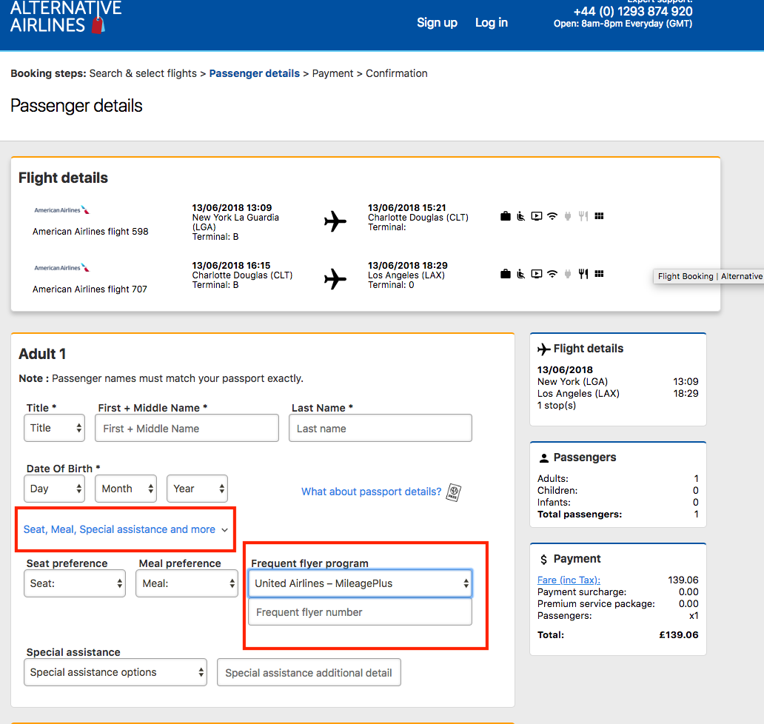The width and height of the screenshot is (764, 724).
Task: Click Log in in header
Action: pyautogui.click(x=492, y=22)
